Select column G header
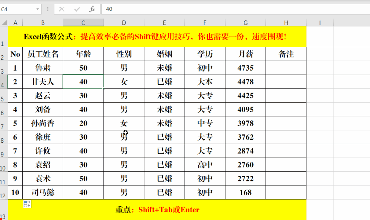 [x=246, y=23]
